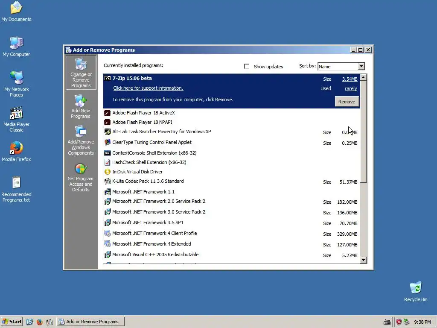Click the 7-Zip program icon in list
437x328 pixels.
pos(107,79)
